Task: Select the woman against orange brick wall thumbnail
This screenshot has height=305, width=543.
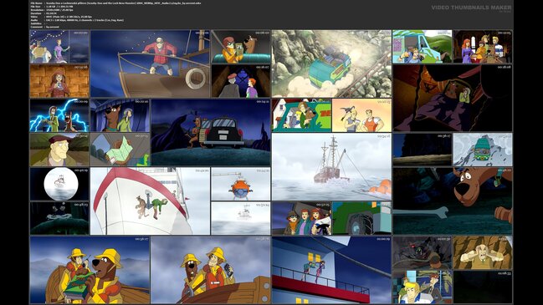Action: [x=59, y=81]
